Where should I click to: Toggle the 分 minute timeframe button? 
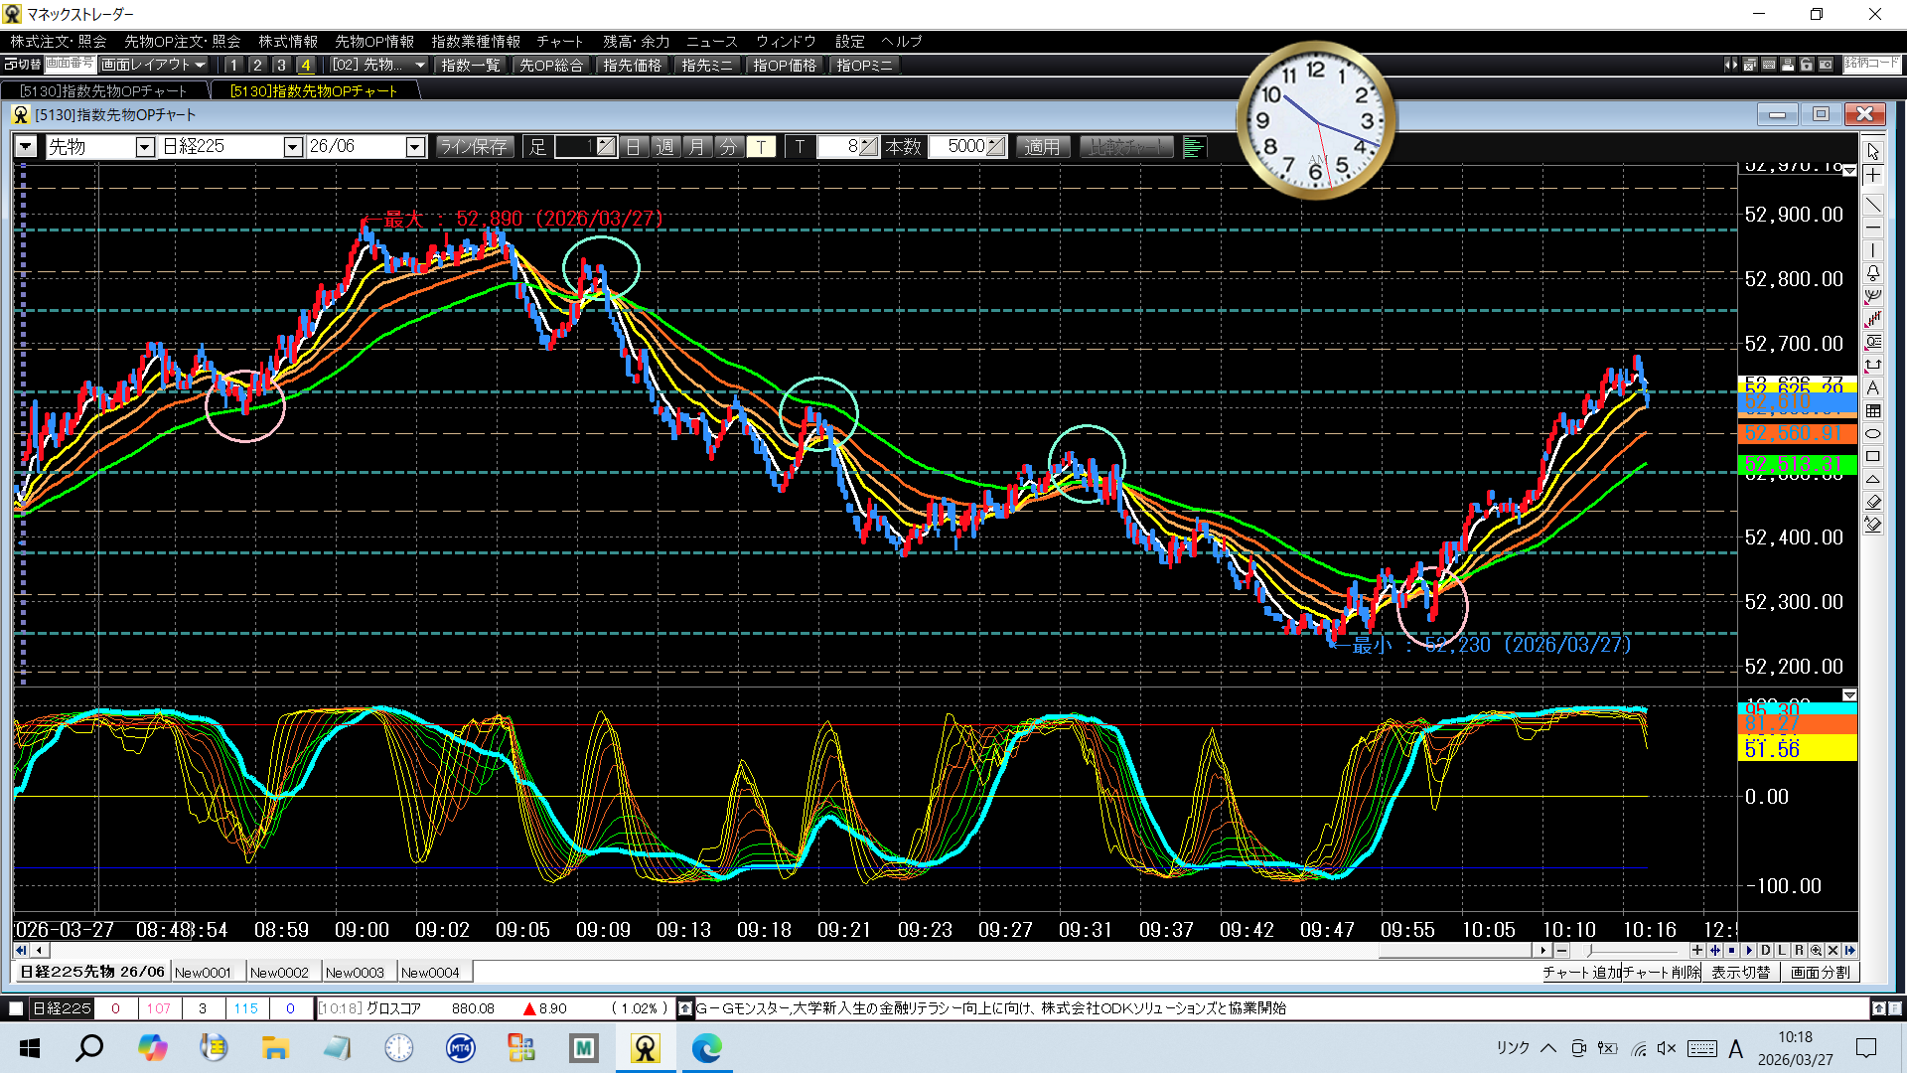pos(728,147)
